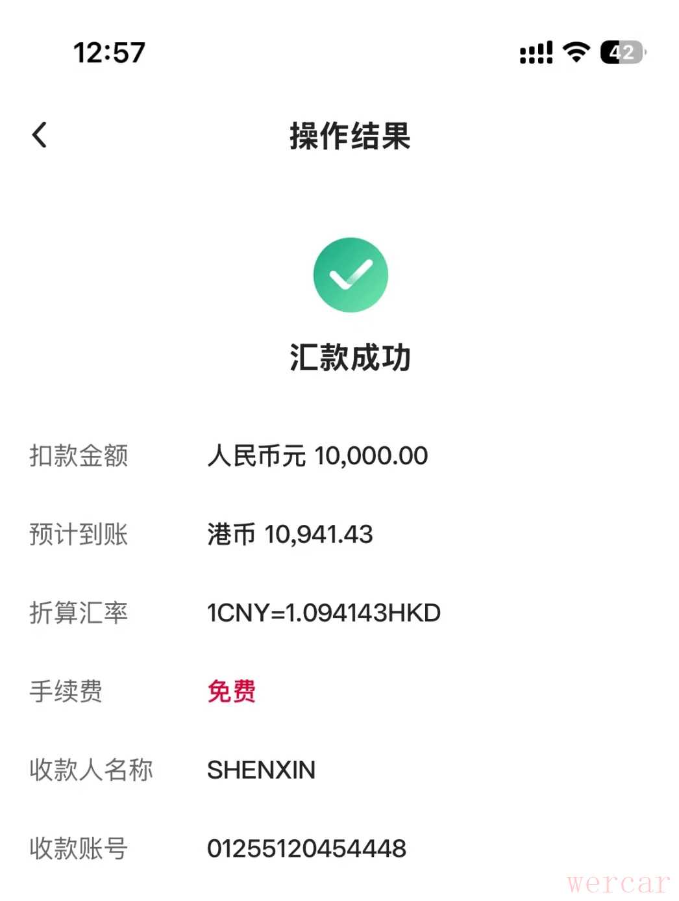Image resolution: width=679 pixels, height=901 pixels.
Task: Tap the 扣款金额 label
Action: [x=79, y=456]
